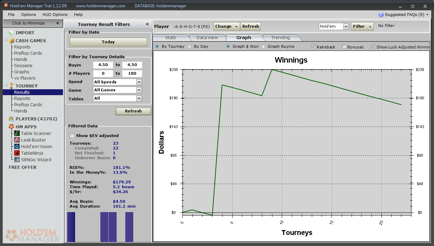Open the SitNGo Wizard icon
The image size is (434, 246).
(17, 160)
